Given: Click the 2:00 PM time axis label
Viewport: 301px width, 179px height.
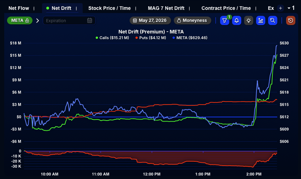Looking at the screenshot, I should [254, 174].
